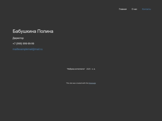Open the Nicepage link in footer
162x121 pixels.
coord(92,83)
